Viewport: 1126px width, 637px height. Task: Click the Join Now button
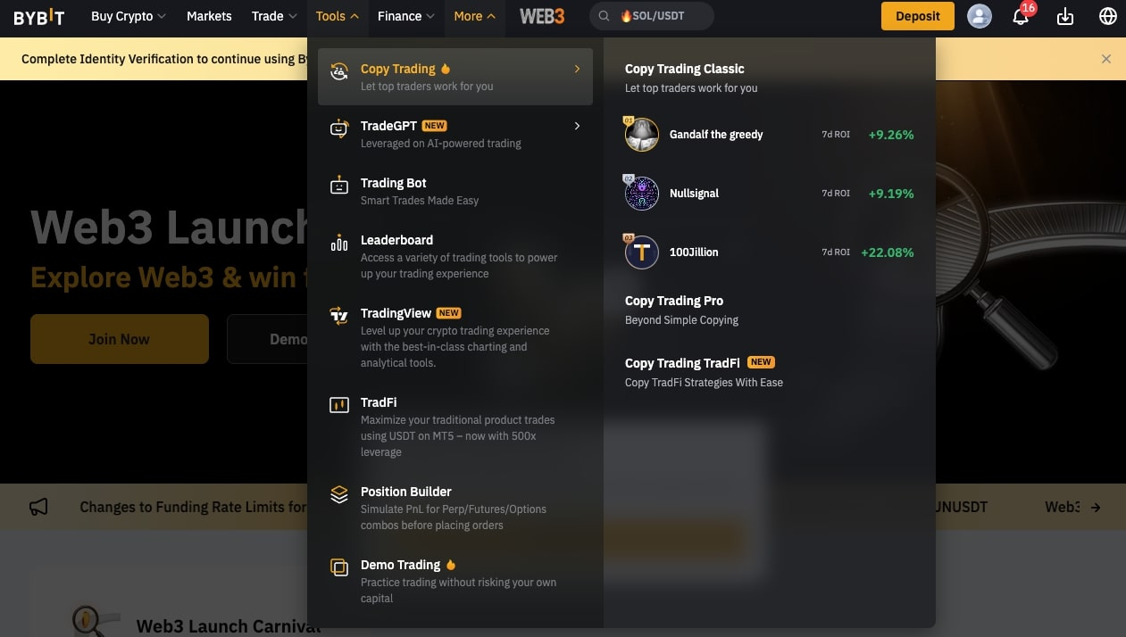pyautogui.click(x=120, y=339)
